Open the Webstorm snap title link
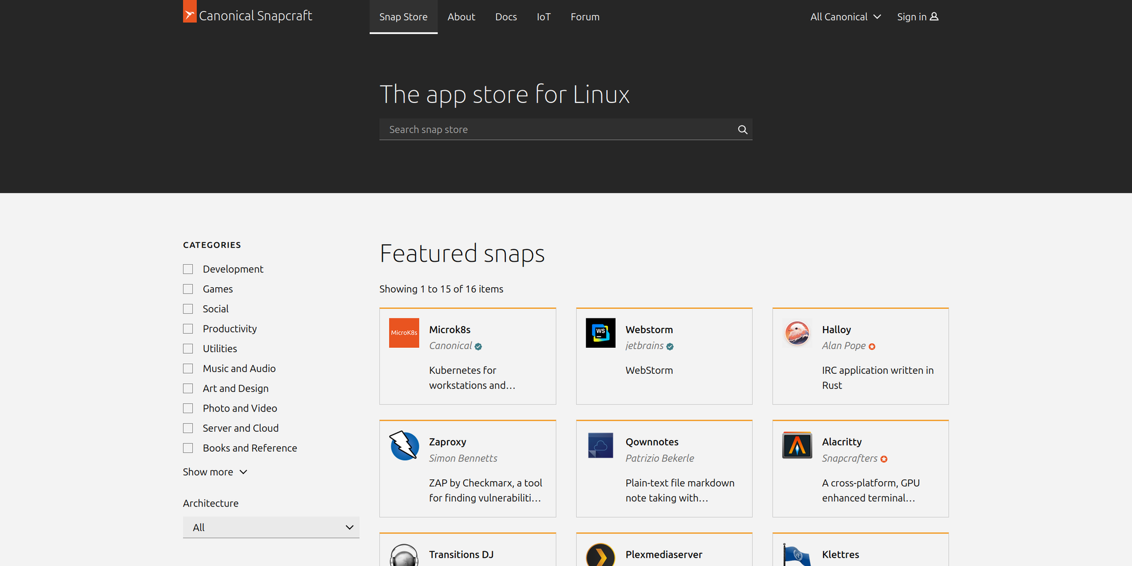Screen dimensions: 1132x566 click(x=649, y=330)
